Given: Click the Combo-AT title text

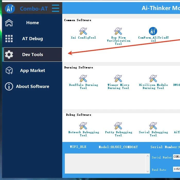Looking at the screenshot, I should (x=34, y=9).
